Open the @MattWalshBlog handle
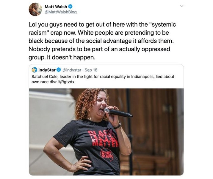Image resolution: width=213 pixels, height=179 pixels. tap(61, 12)
